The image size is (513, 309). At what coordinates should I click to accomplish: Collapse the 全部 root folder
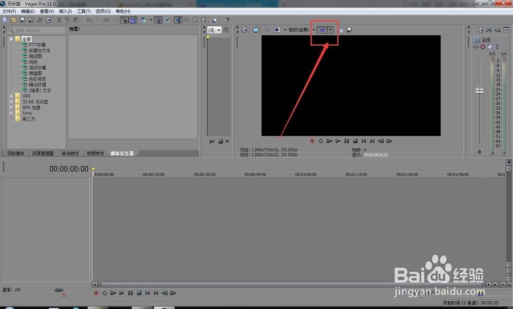11,39
